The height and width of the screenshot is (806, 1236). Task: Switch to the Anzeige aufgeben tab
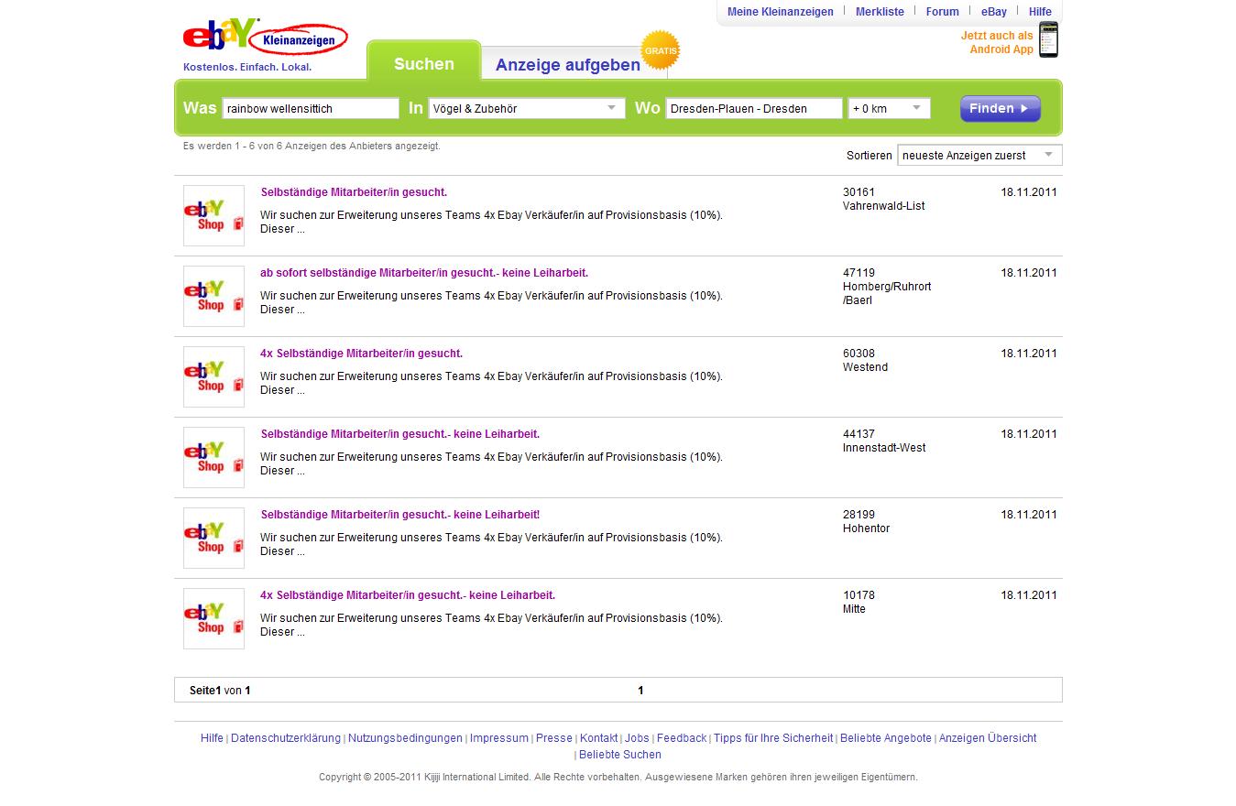pyautogui.click(x=568, y=64)
